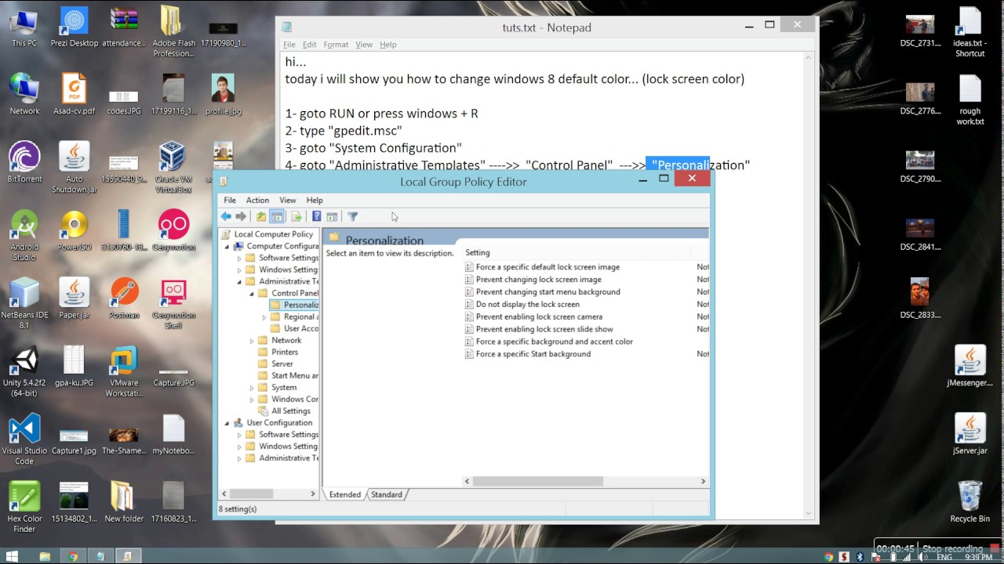Select the BitTorrent desktop icon
1004x564 pixels.
click(24, 162)
